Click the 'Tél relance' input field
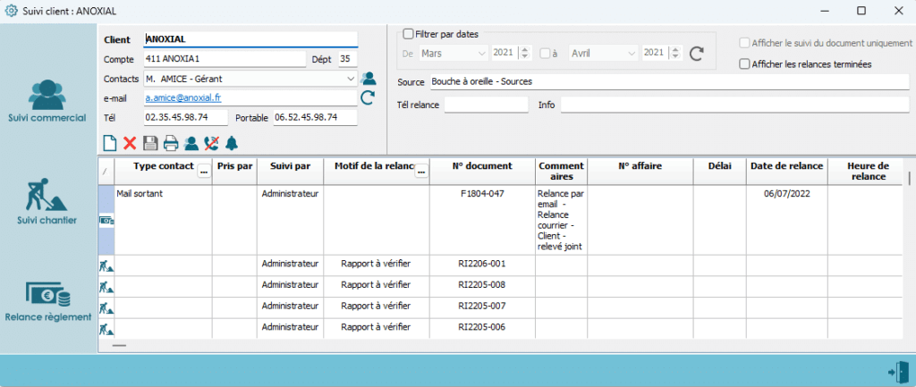 487,105
